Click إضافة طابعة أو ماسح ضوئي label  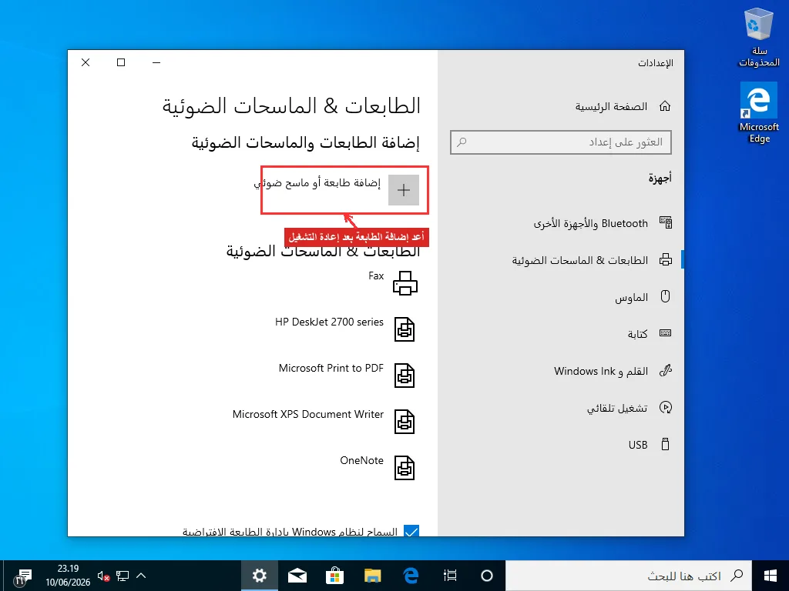point(317,183)
